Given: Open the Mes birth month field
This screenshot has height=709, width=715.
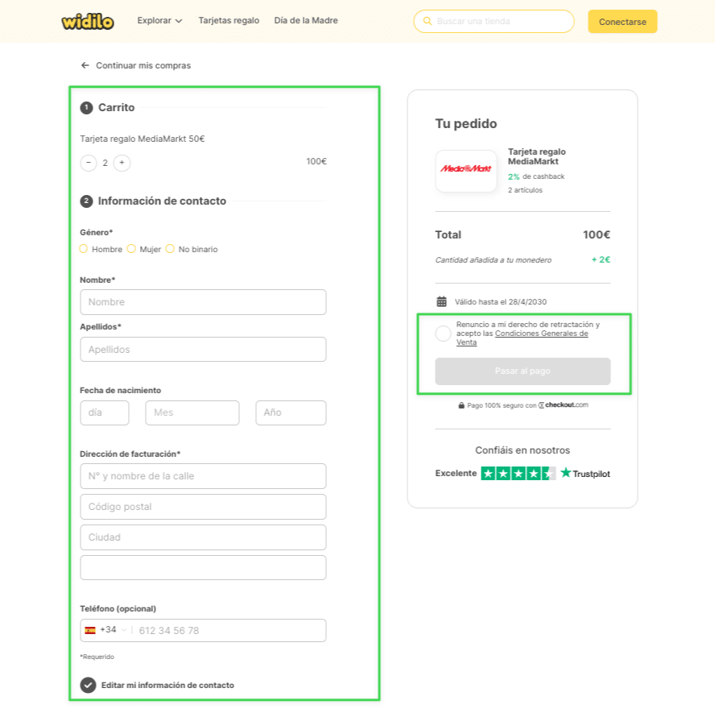Looking at the screenshot, I should [192, 413].
